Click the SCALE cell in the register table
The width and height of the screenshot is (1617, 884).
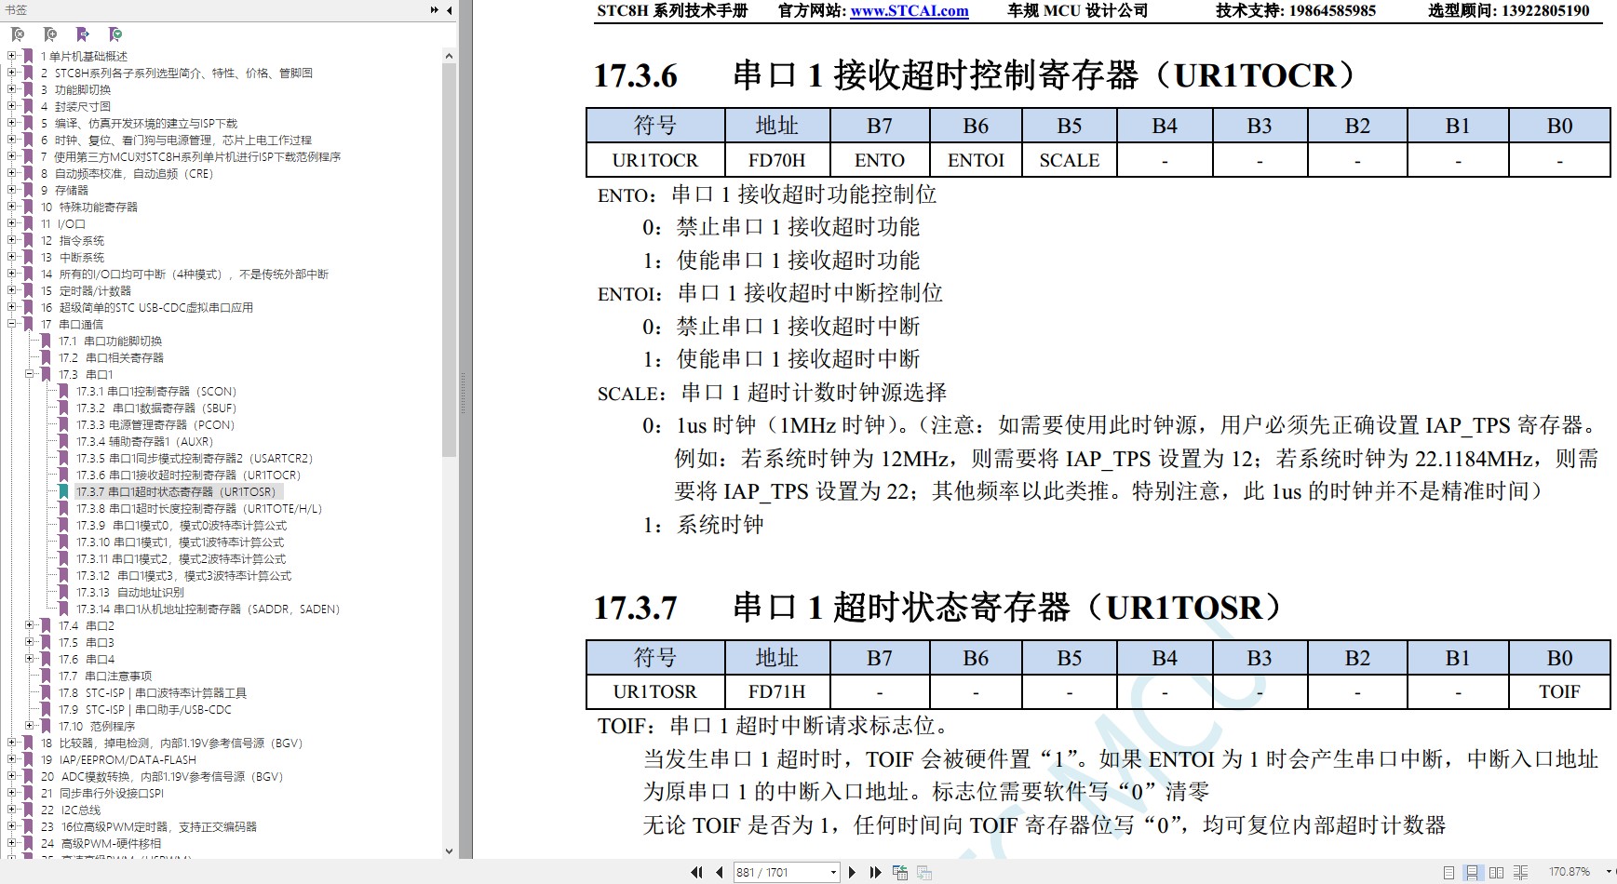[1069, 160]
